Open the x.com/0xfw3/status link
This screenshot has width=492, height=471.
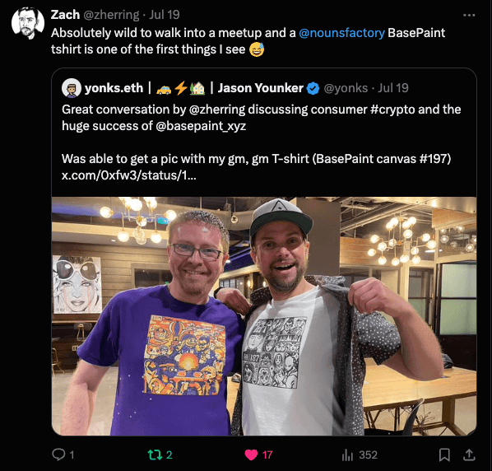pos(129,175)
